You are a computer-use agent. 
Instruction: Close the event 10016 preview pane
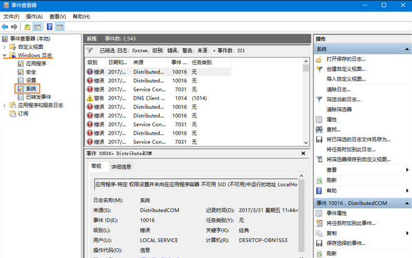tap(303, 153)
